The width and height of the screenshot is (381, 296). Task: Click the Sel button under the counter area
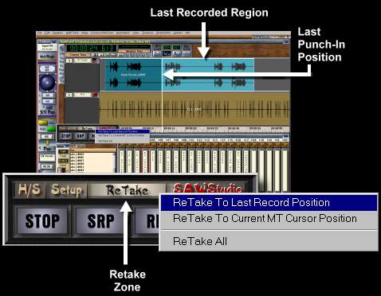(157, 54)
